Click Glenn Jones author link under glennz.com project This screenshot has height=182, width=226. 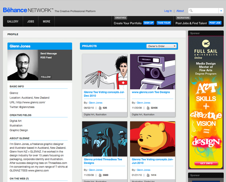[143, 103]
